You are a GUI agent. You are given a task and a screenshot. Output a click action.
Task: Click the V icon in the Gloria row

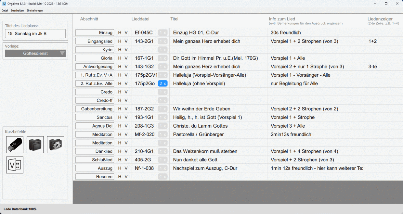pos(126,58)
